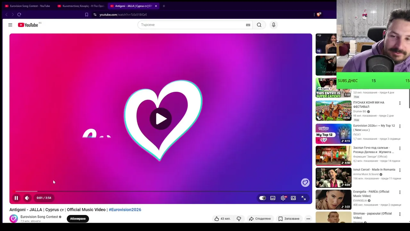The height and width of the screenshot is (231, 410).
Task: Open the mix playlist thumbnail labeled 10
Action: (326, 43)
